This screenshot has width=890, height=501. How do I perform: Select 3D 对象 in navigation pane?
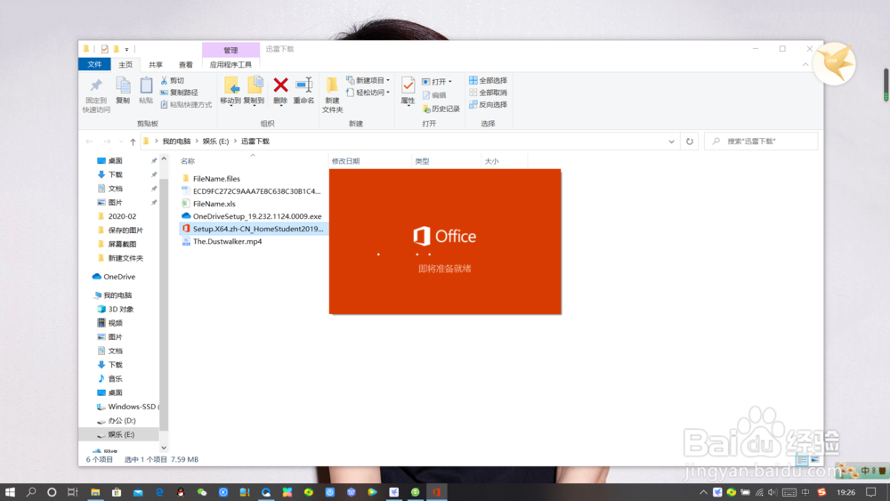point(115,309)
